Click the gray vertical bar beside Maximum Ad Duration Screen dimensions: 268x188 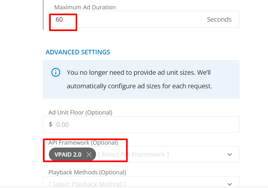(43, 15)
